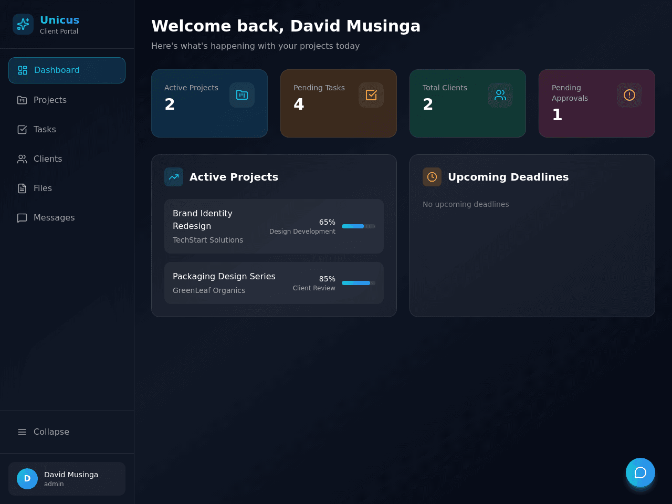
Task: Click the Files document icon in sidebar
Action: pos(22,188)
